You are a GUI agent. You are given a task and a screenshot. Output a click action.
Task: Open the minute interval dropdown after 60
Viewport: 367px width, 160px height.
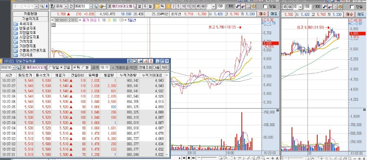point(214,6)
